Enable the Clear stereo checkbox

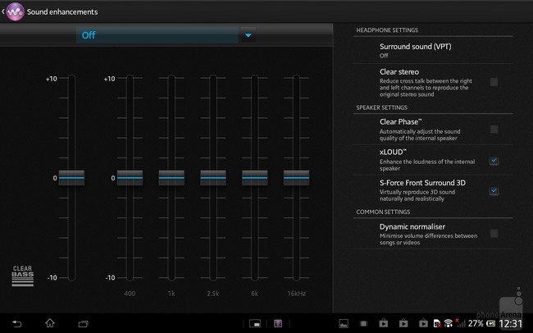point(494,82)
